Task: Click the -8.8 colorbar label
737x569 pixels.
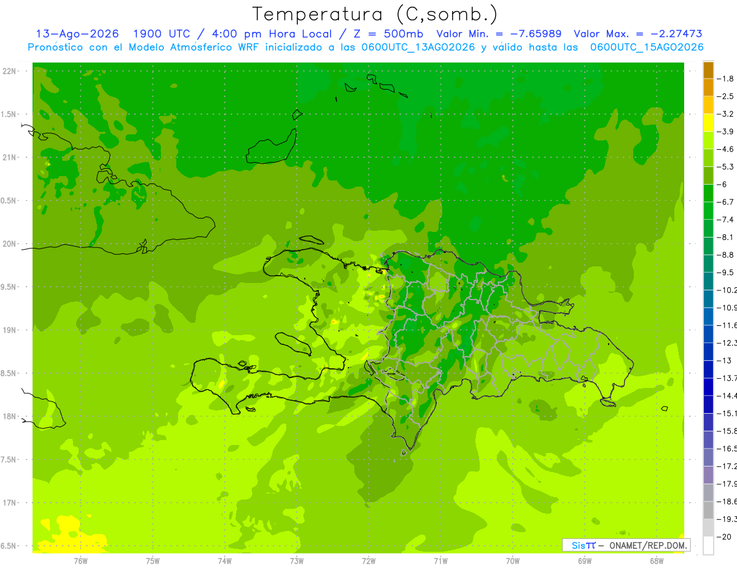Action: tap(727, 255)
